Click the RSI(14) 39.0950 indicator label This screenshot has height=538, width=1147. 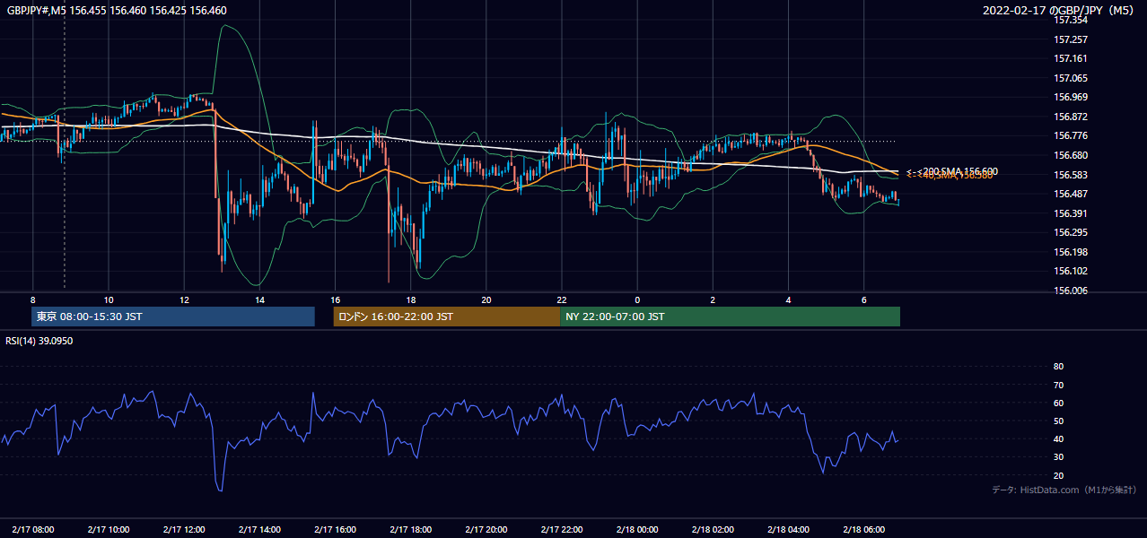point(39,341)
